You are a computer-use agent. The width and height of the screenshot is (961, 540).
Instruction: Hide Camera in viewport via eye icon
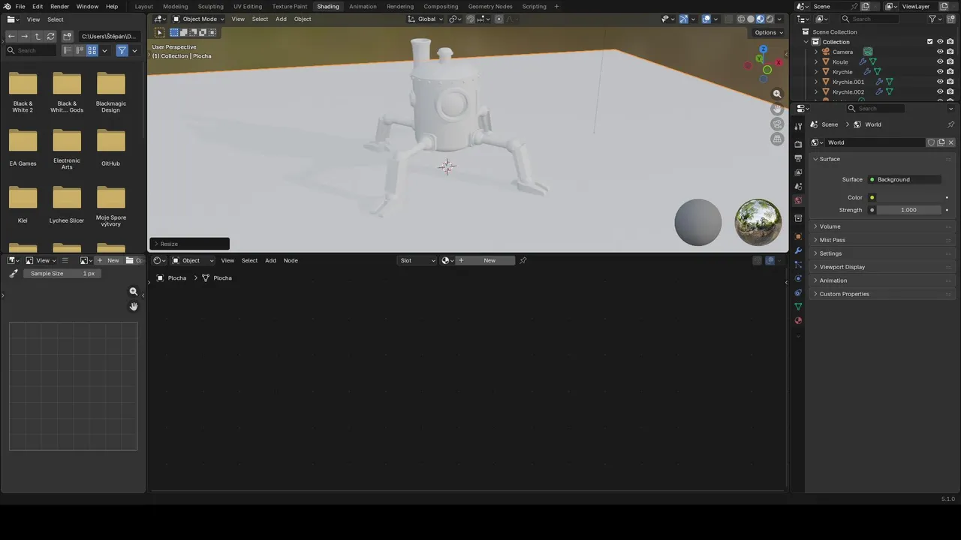coord(940,52)
